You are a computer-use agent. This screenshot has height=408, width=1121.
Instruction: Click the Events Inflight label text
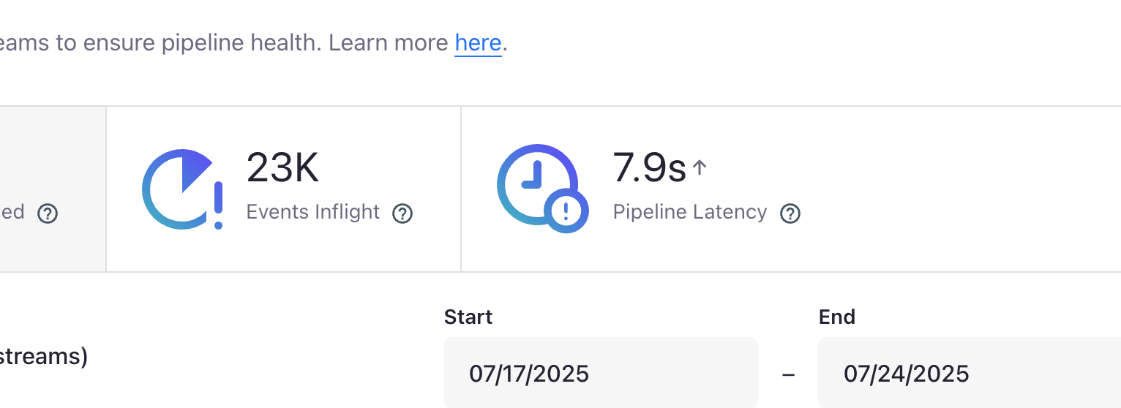tap(313, 212)
